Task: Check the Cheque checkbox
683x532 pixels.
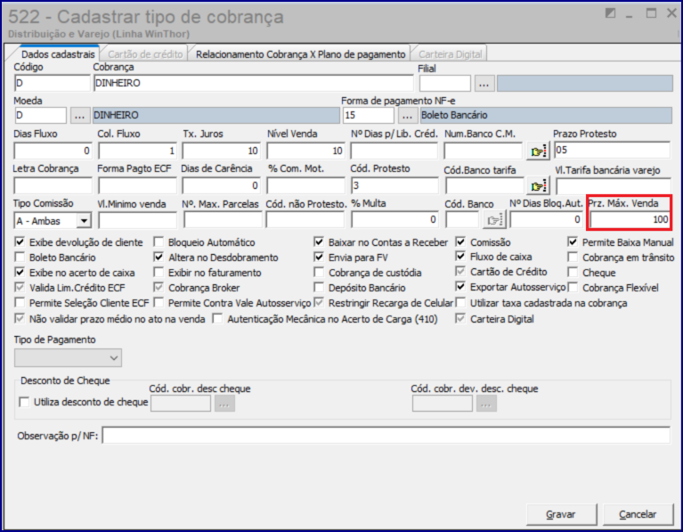Action: pos(573,273)
